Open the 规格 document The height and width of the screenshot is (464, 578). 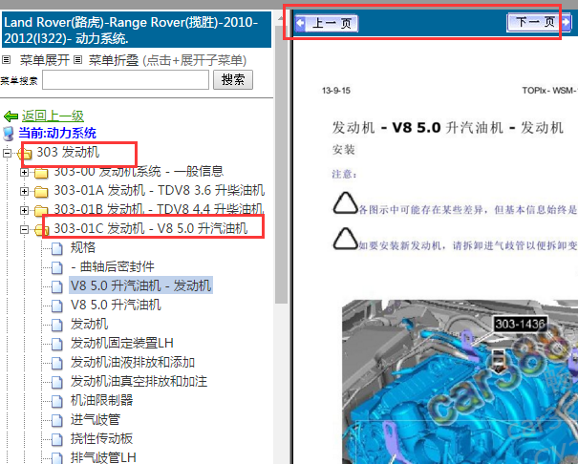point(83,247)
